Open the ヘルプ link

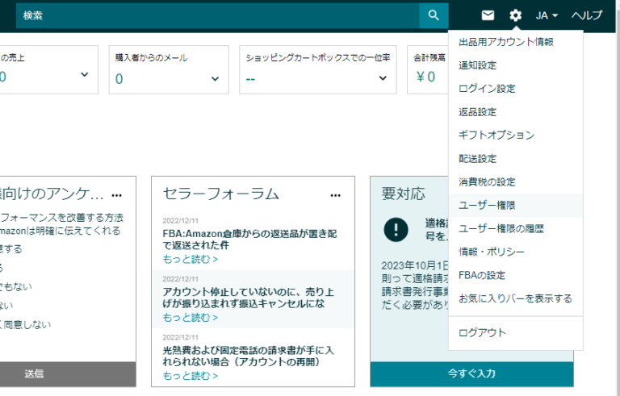pyautogui.click(x=587, y=15)
